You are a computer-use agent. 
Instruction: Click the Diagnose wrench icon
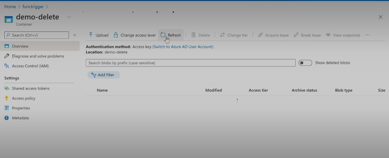(x=7, y=56)
